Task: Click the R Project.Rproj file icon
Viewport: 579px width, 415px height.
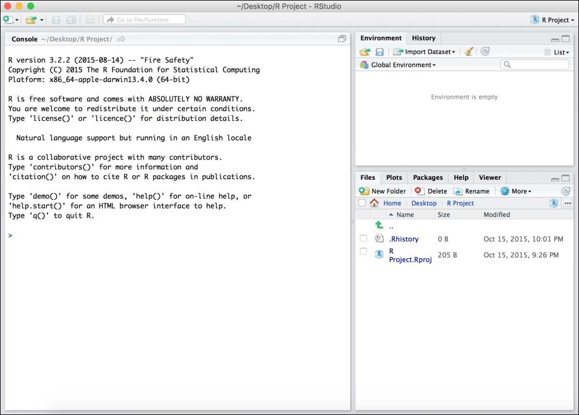Action: tap(379, 254)
